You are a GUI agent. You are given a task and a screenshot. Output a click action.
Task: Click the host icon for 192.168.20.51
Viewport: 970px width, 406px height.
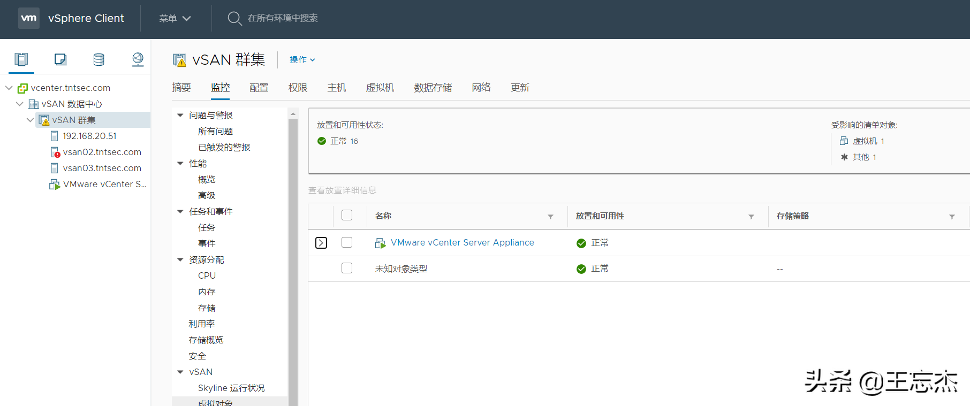click(x=54, y=136)
